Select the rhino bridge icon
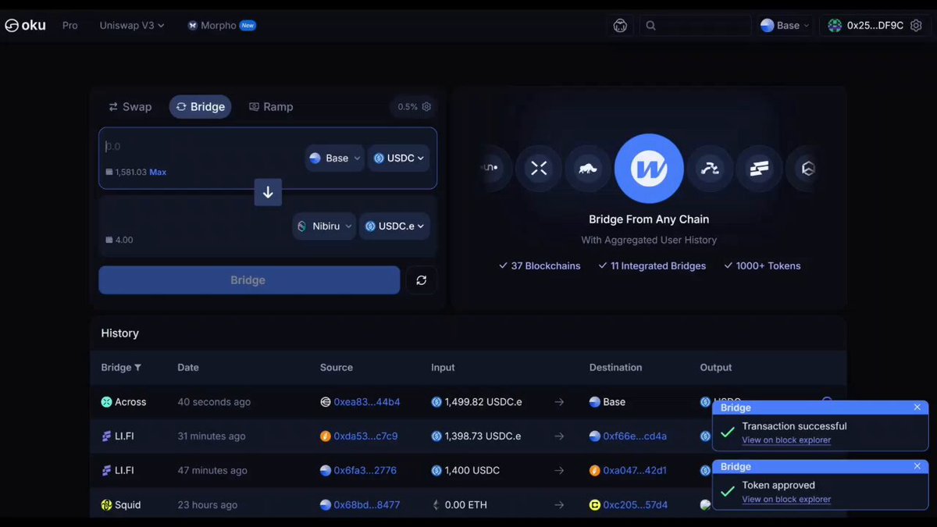This screenshot has width=937, height=527. [x=588, y=169]
